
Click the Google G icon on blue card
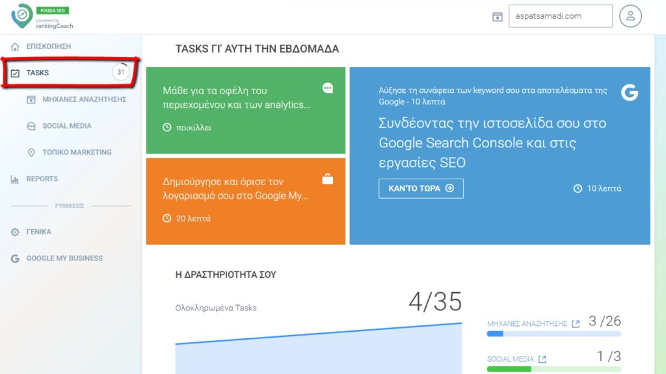pos(630,92)
